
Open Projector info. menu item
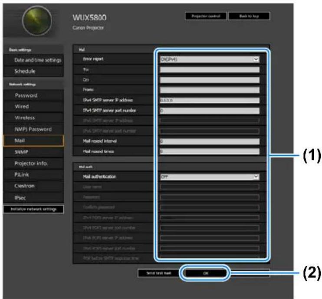[x=33, y=163]
